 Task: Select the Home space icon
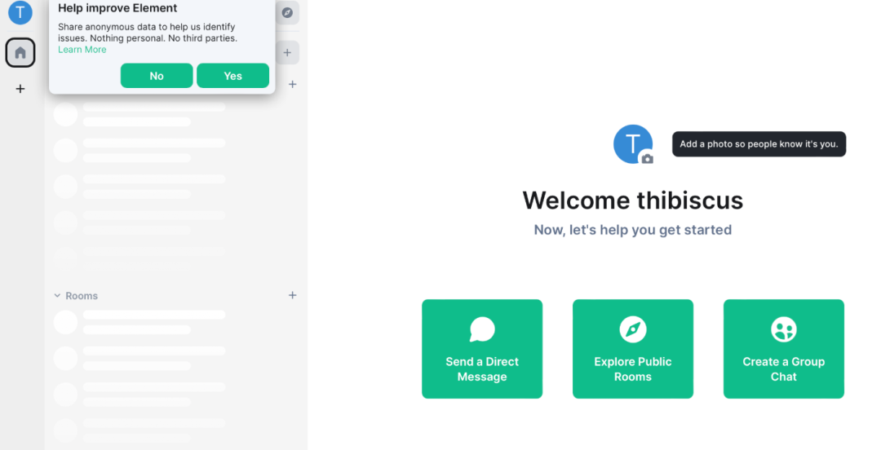tap(20, 53)
